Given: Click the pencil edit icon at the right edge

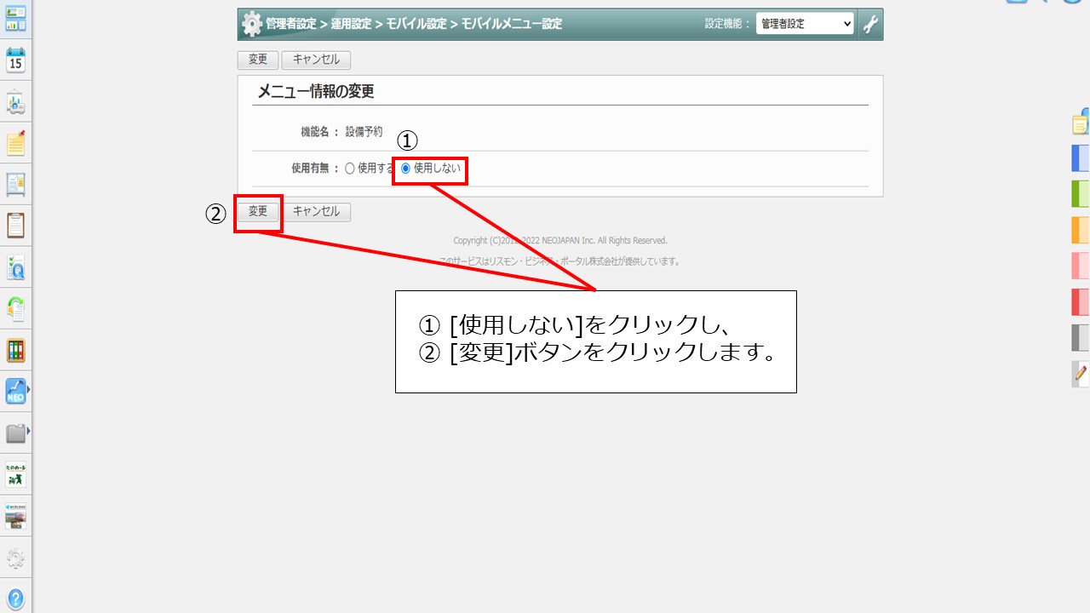Looking at the screenshot, I should [x=1081, y=373].
